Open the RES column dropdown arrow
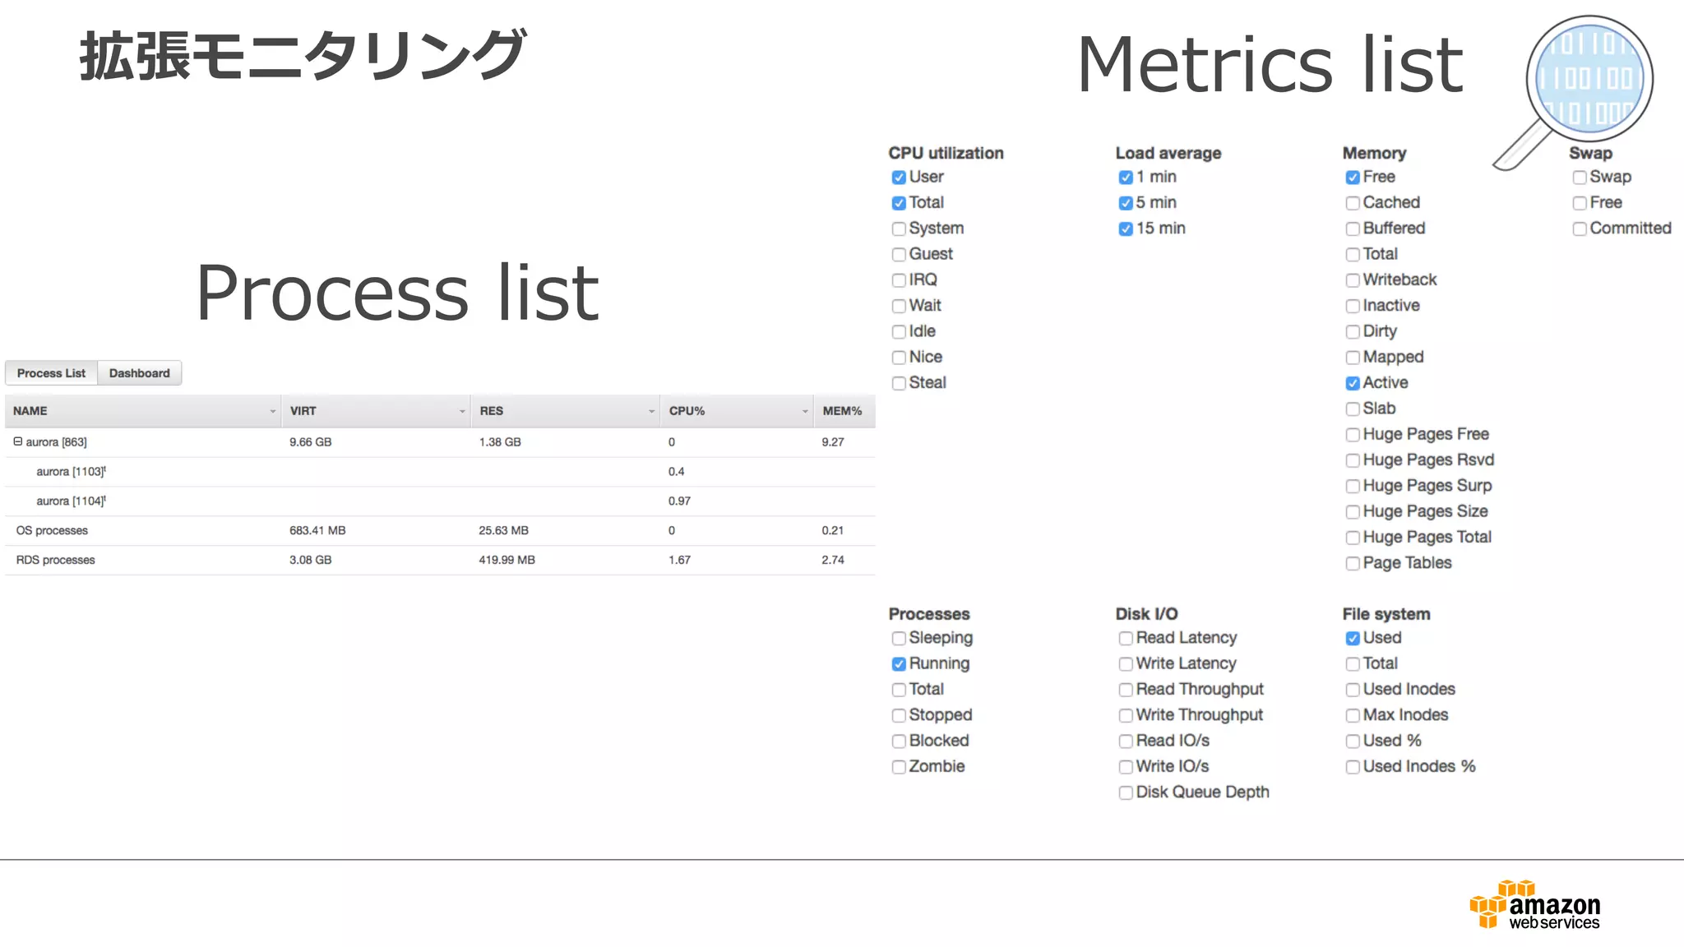Image resolution: width=1684 pixels, height=947 pixels. (650, 411)
